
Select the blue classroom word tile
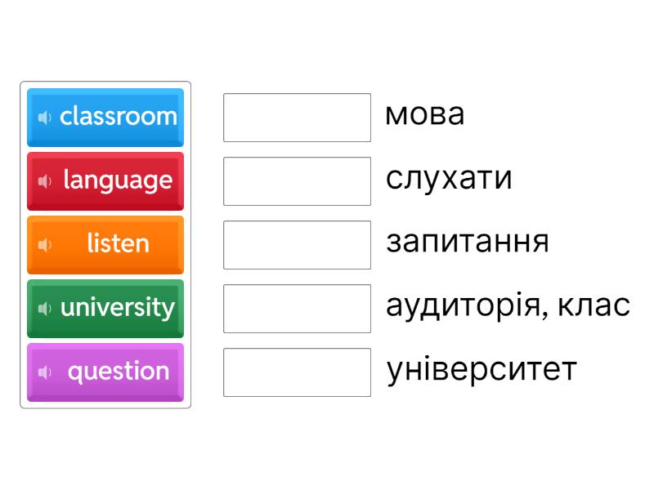(x=118, y=117)
